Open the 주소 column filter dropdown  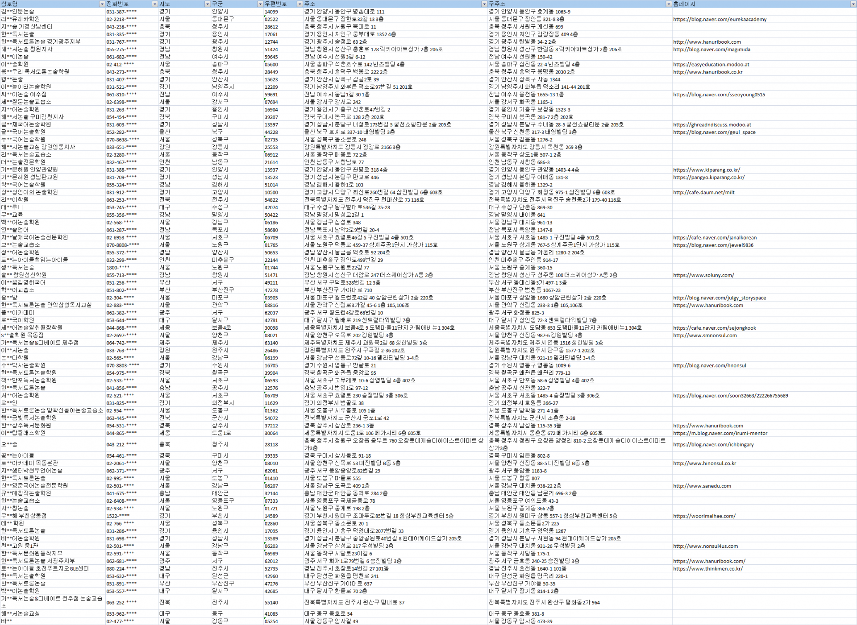484,4
